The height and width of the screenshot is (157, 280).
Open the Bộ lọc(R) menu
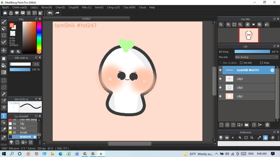click(x=47, y=7)
